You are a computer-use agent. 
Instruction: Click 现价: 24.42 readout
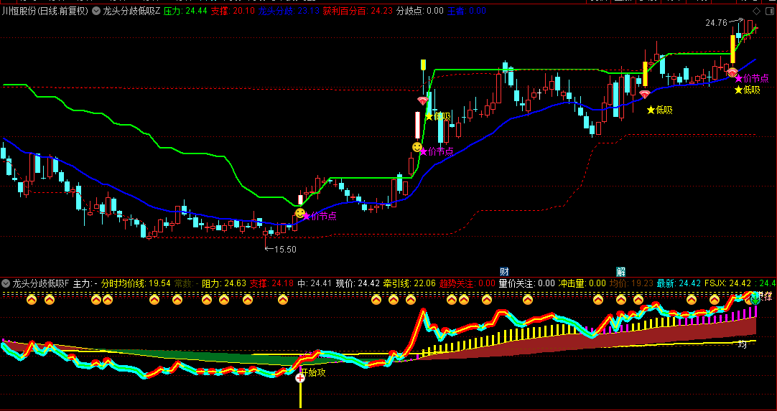click(x=358, y=284)
